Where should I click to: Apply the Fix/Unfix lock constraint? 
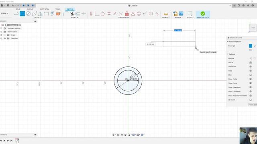pos(127,14)
